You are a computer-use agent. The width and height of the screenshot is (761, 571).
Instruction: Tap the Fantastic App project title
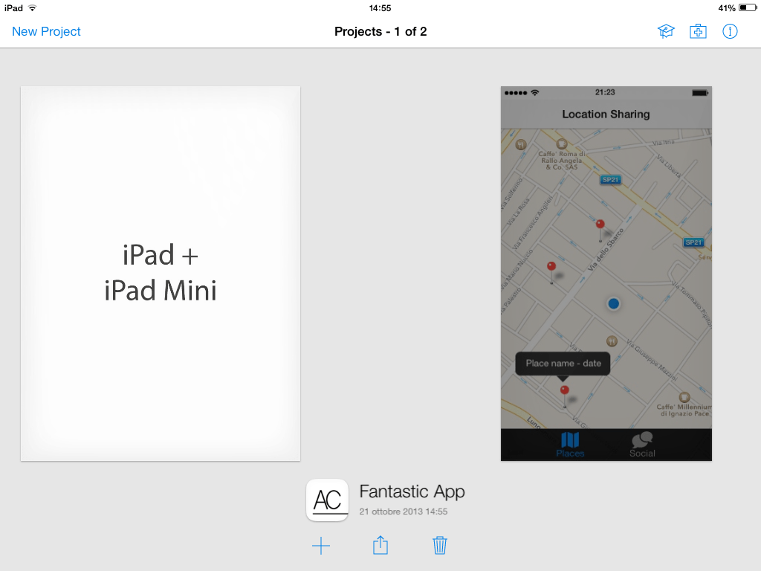[x=412, y=491]
